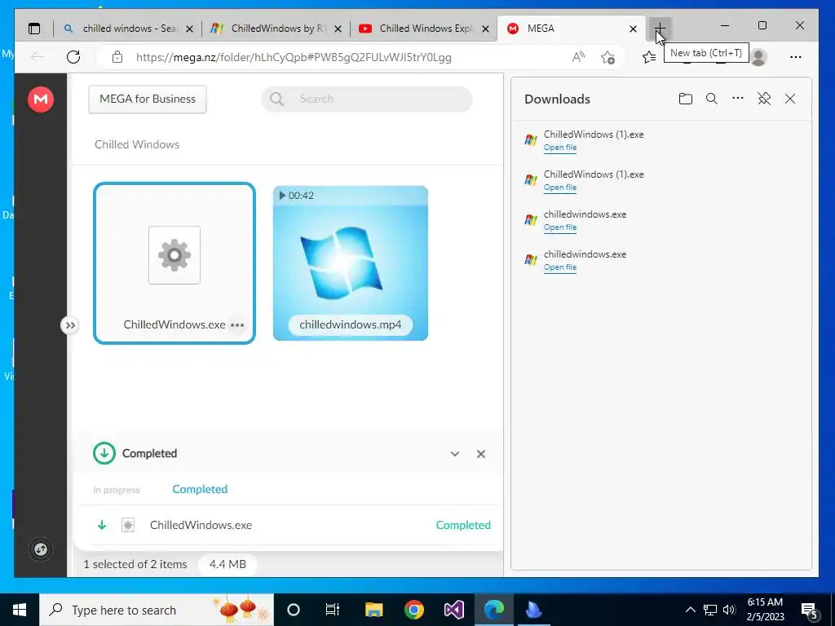
Task: Close the YouTube Chilled Windows tab
Action: point(486,29)
